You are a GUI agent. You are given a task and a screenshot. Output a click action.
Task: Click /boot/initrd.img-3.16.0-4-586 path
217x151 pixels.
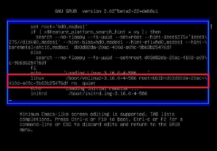point(108,93)
